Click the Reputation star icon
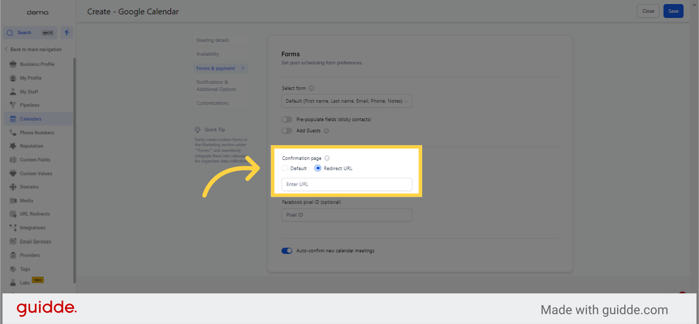 (13, 146)
